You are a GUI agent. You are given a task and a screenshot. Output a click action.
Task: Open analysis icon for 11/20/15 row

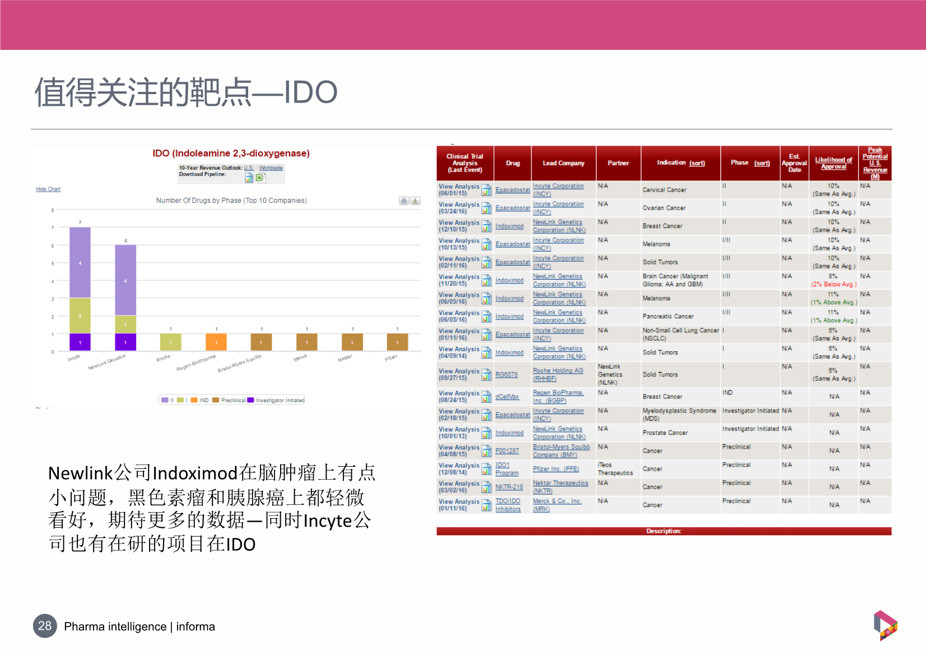(486, 280)
